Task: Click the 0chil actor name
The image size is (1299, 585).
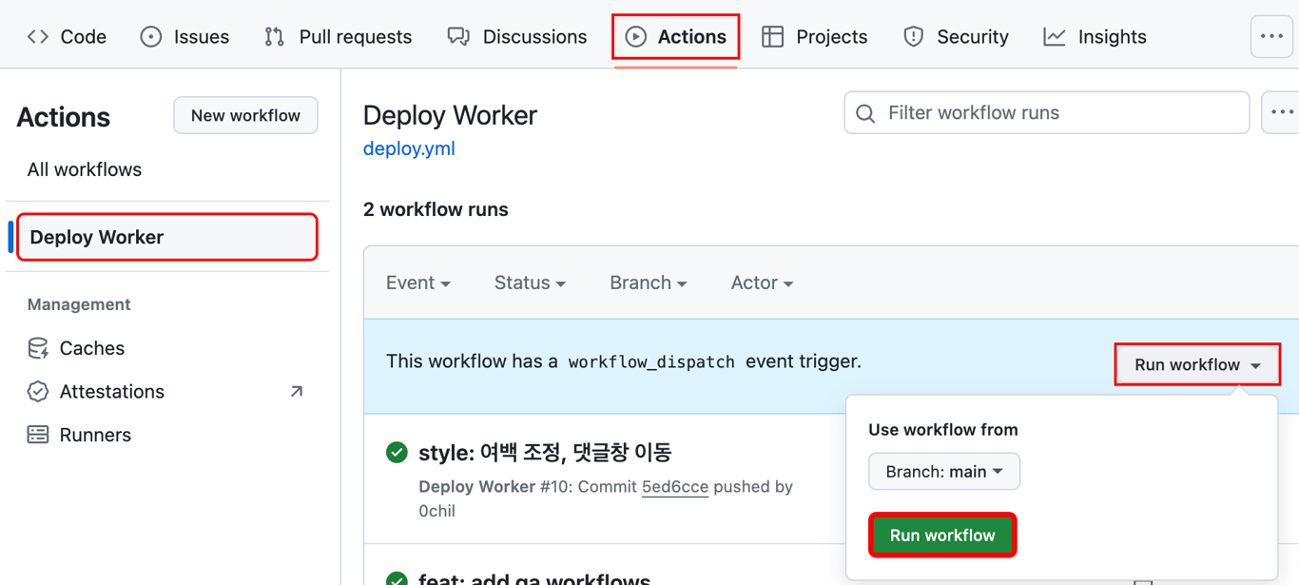Action: point(436,511)
